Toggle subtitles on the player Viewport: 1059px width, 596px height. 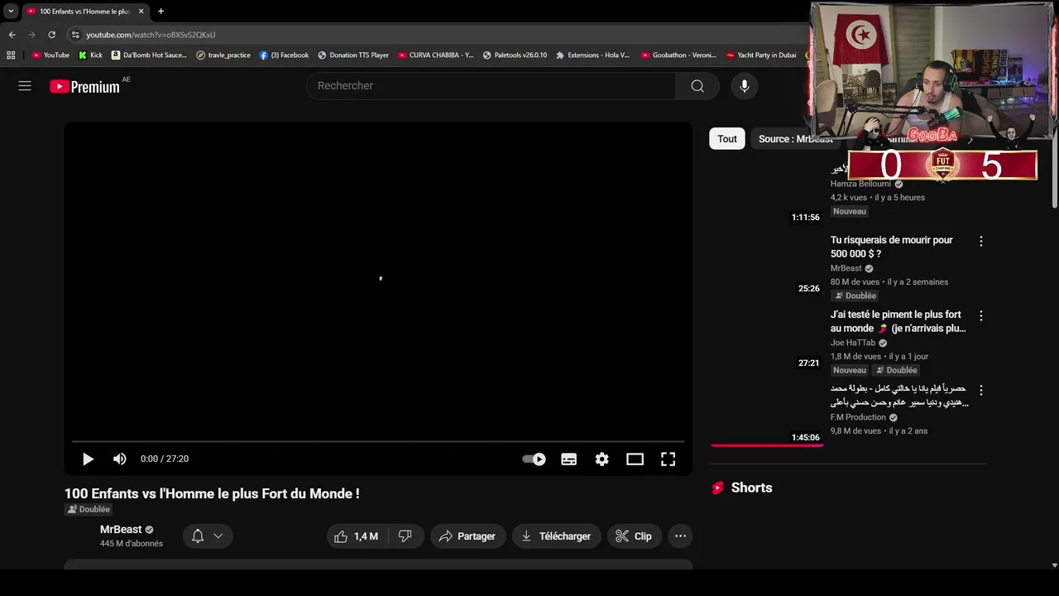(569, 459)
